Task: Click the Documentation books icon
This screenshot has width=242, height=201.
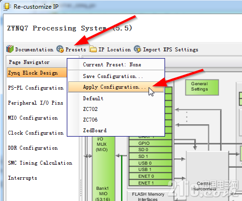Action: coord(10,49)
